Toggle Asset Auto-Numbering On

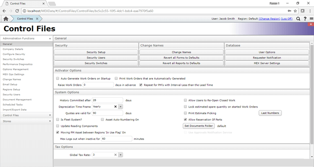click(102, 119)
